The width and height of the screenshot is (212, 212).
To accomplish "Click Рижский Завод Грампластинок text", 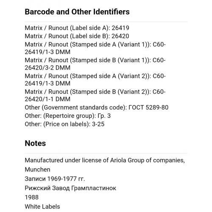I will (x=70, y=188).
